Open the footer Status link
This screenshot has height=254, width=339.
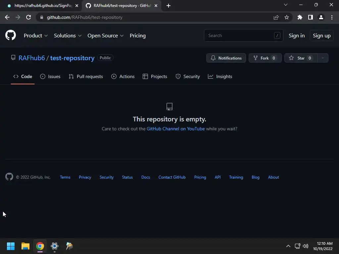click(x=127, y=177)
